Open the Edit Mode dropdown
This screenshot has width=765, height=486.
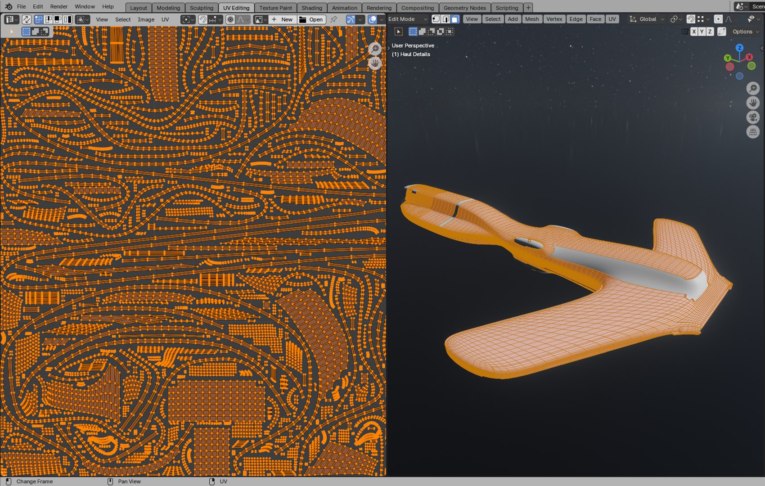pos(408,19)
